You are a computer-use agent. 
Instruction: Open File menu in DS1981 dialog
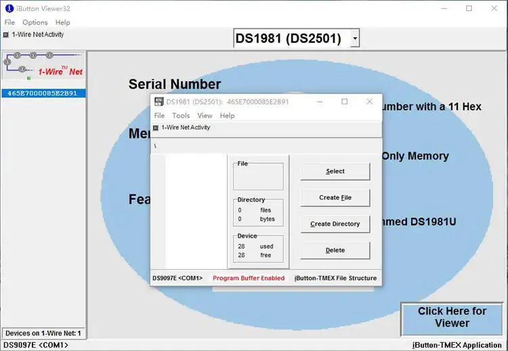pos(159,115)
